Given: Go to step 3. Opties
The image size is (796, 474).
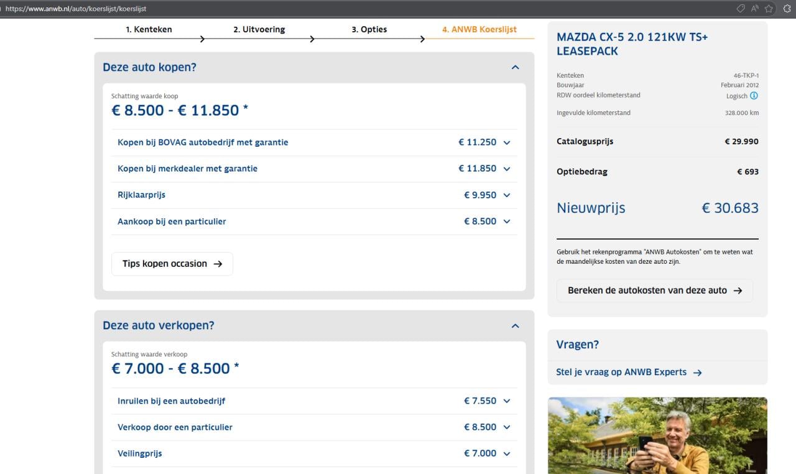Looking at the screenshot, I should point(369,29).
